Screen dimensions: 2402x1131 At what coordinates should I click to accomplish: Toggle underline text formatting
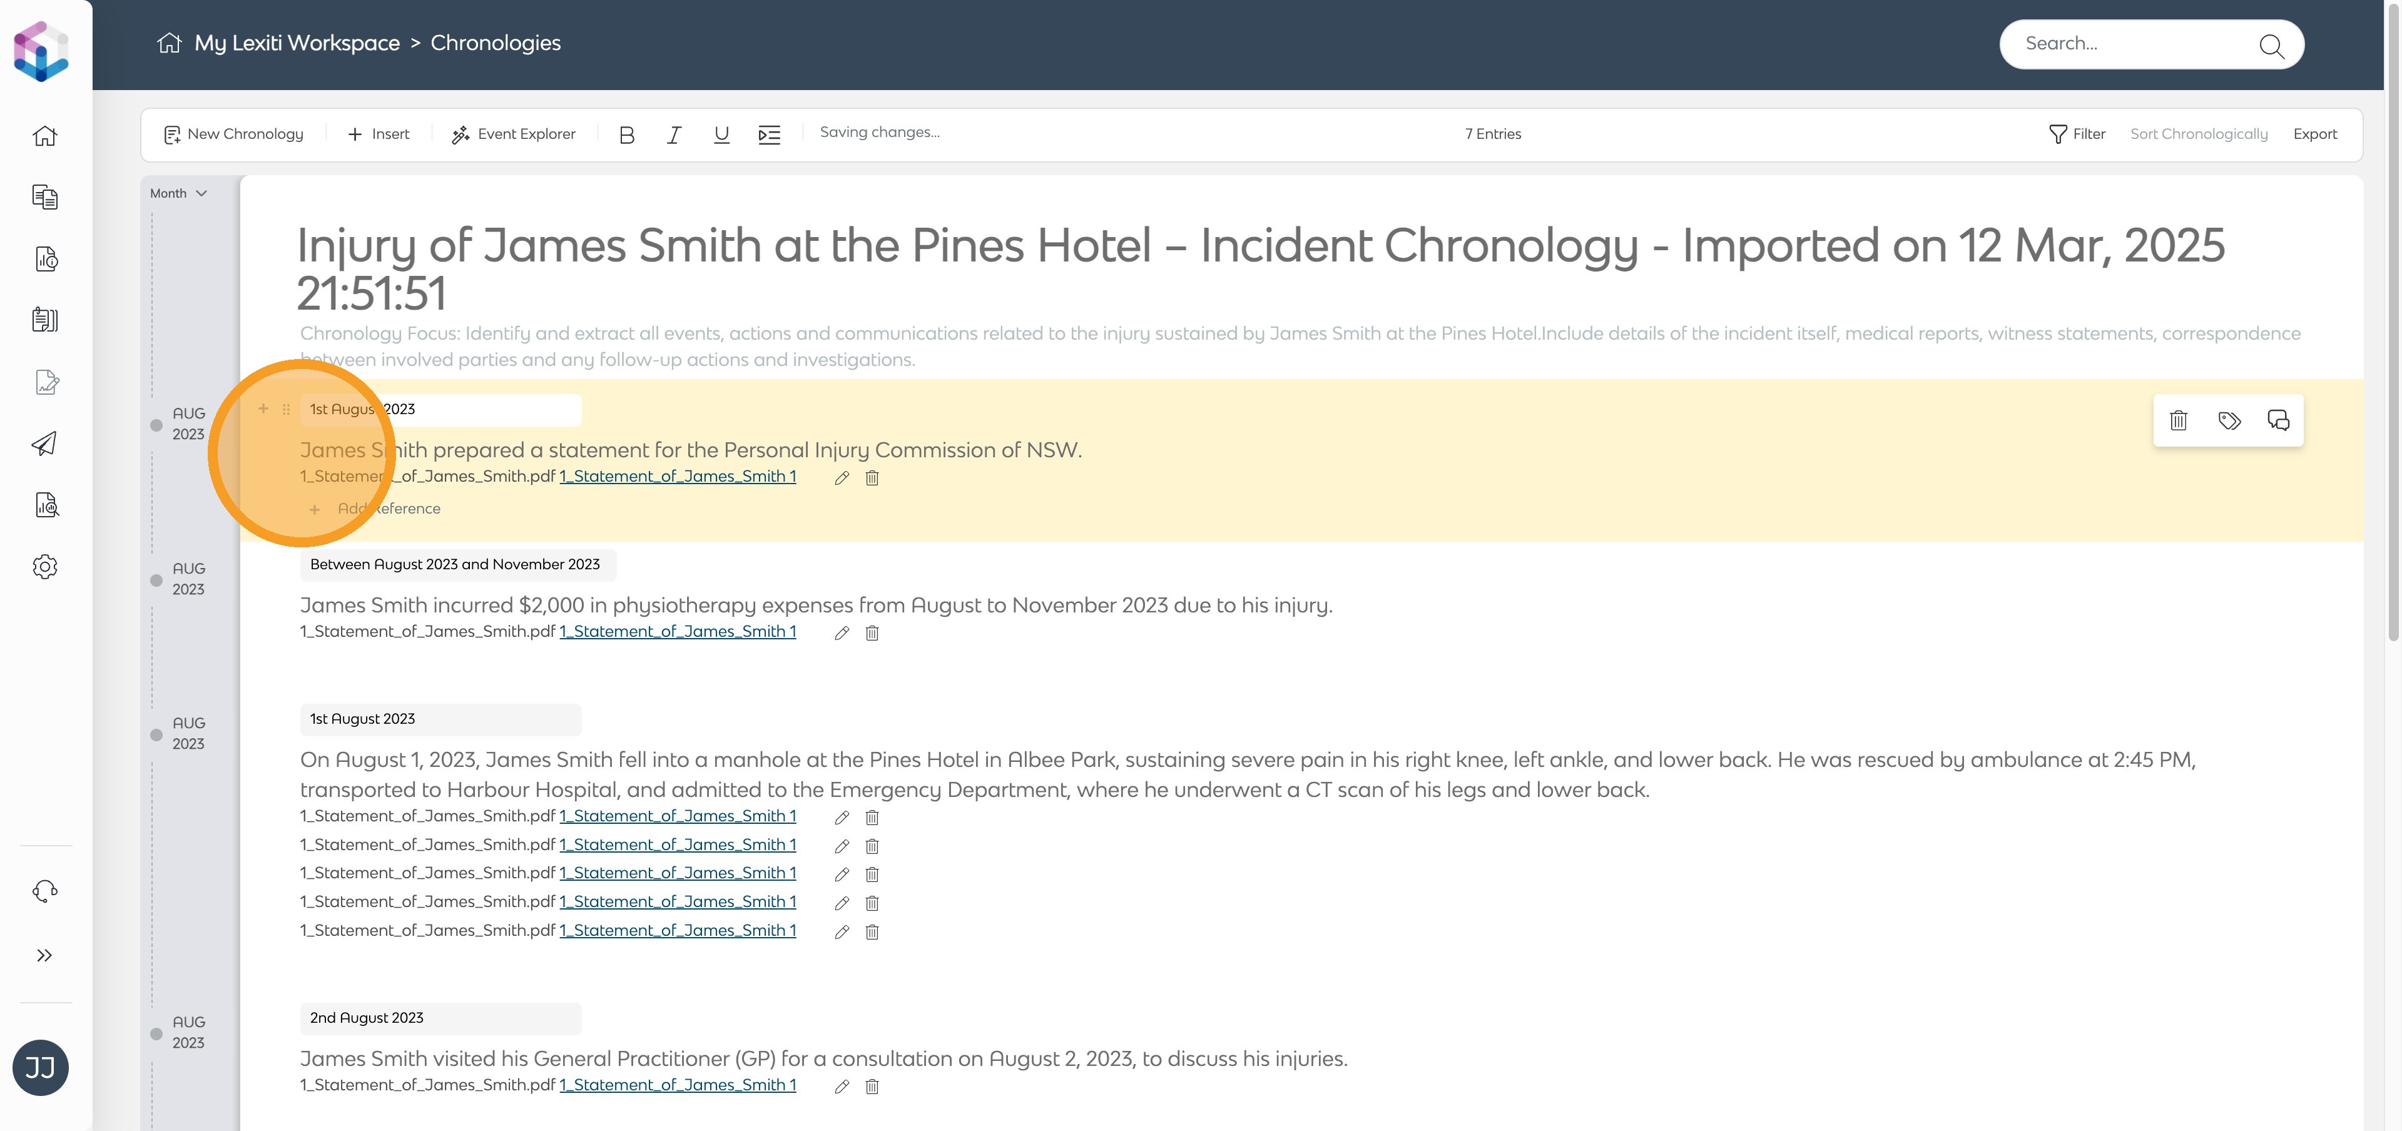(721, 134)
